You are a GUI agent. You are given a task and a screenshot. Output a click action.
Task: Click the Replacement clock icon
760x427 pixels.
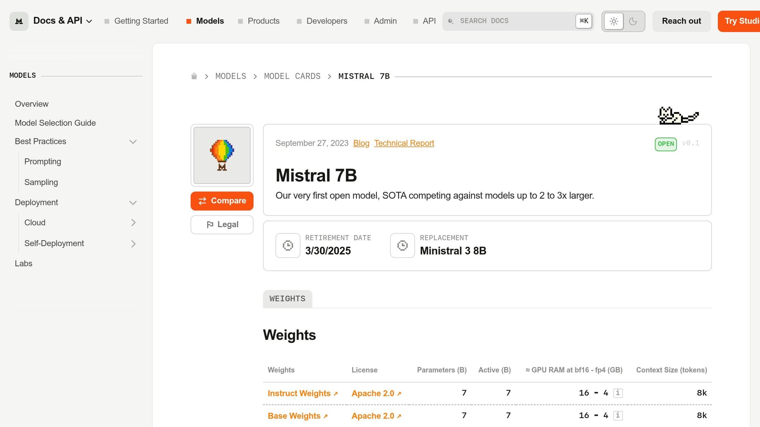402,245
